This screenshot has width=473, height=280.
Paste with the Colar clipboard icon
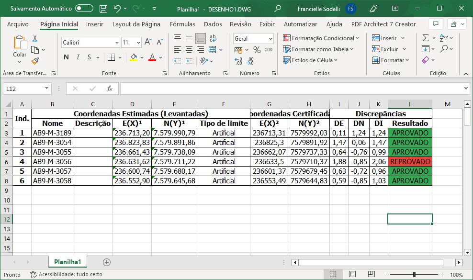click(20, 42)
